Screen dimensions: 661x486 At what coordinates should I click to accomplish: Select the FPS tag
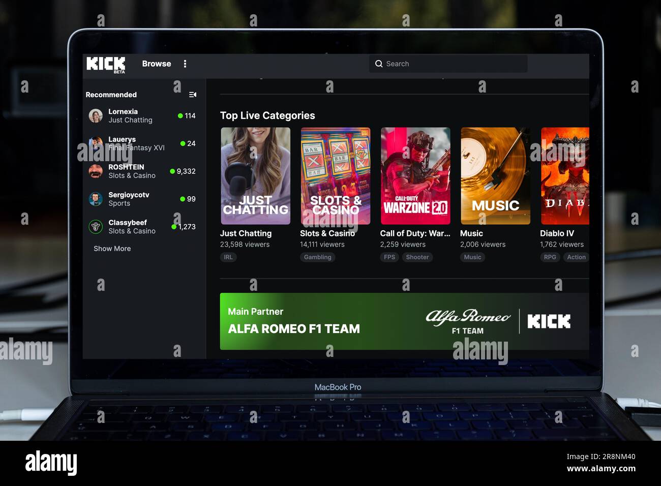pos(389,257)
